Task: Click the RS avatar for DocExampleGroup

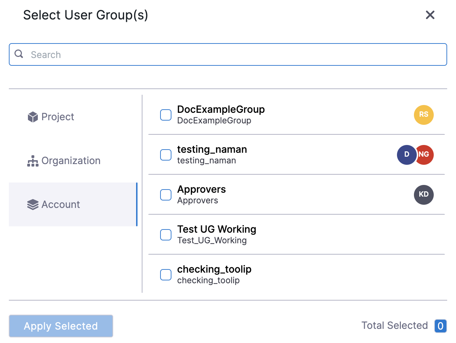Action: tap(423, 115)
